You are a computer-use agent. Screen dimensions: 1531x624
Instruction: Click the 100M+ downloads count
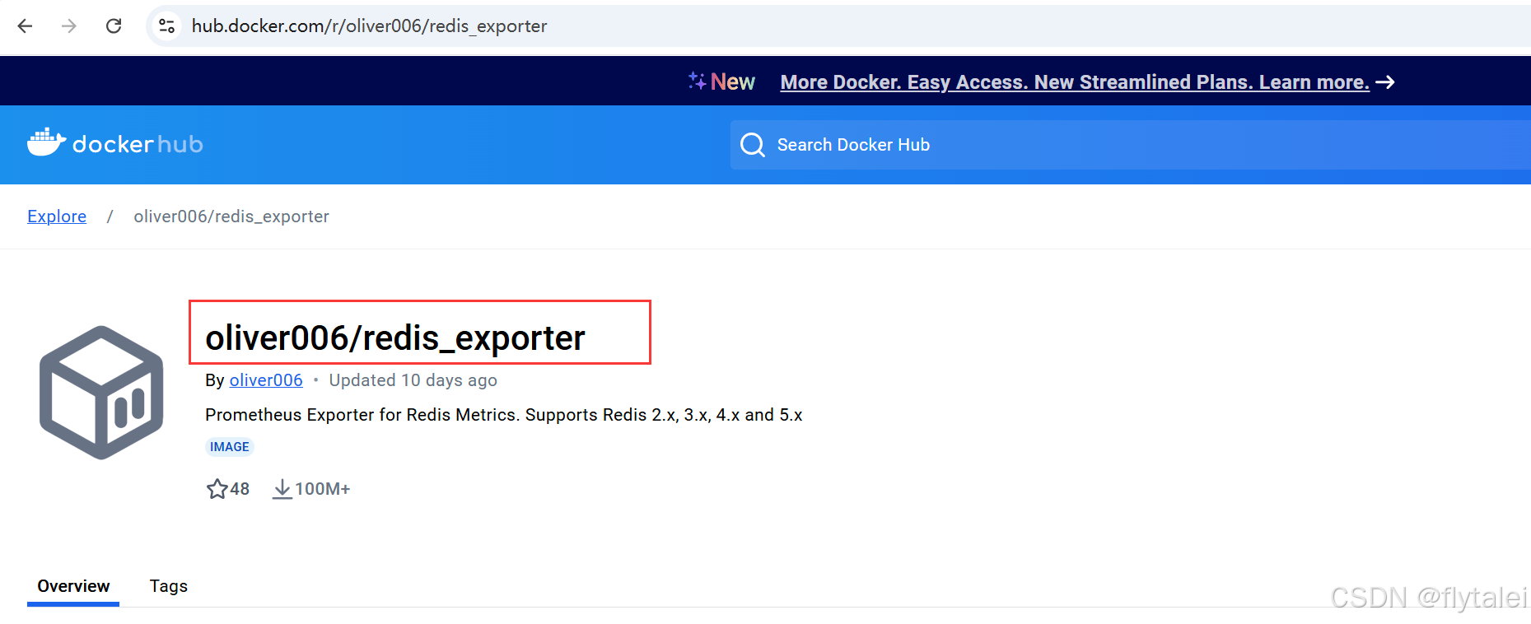[x=323, y=489]
